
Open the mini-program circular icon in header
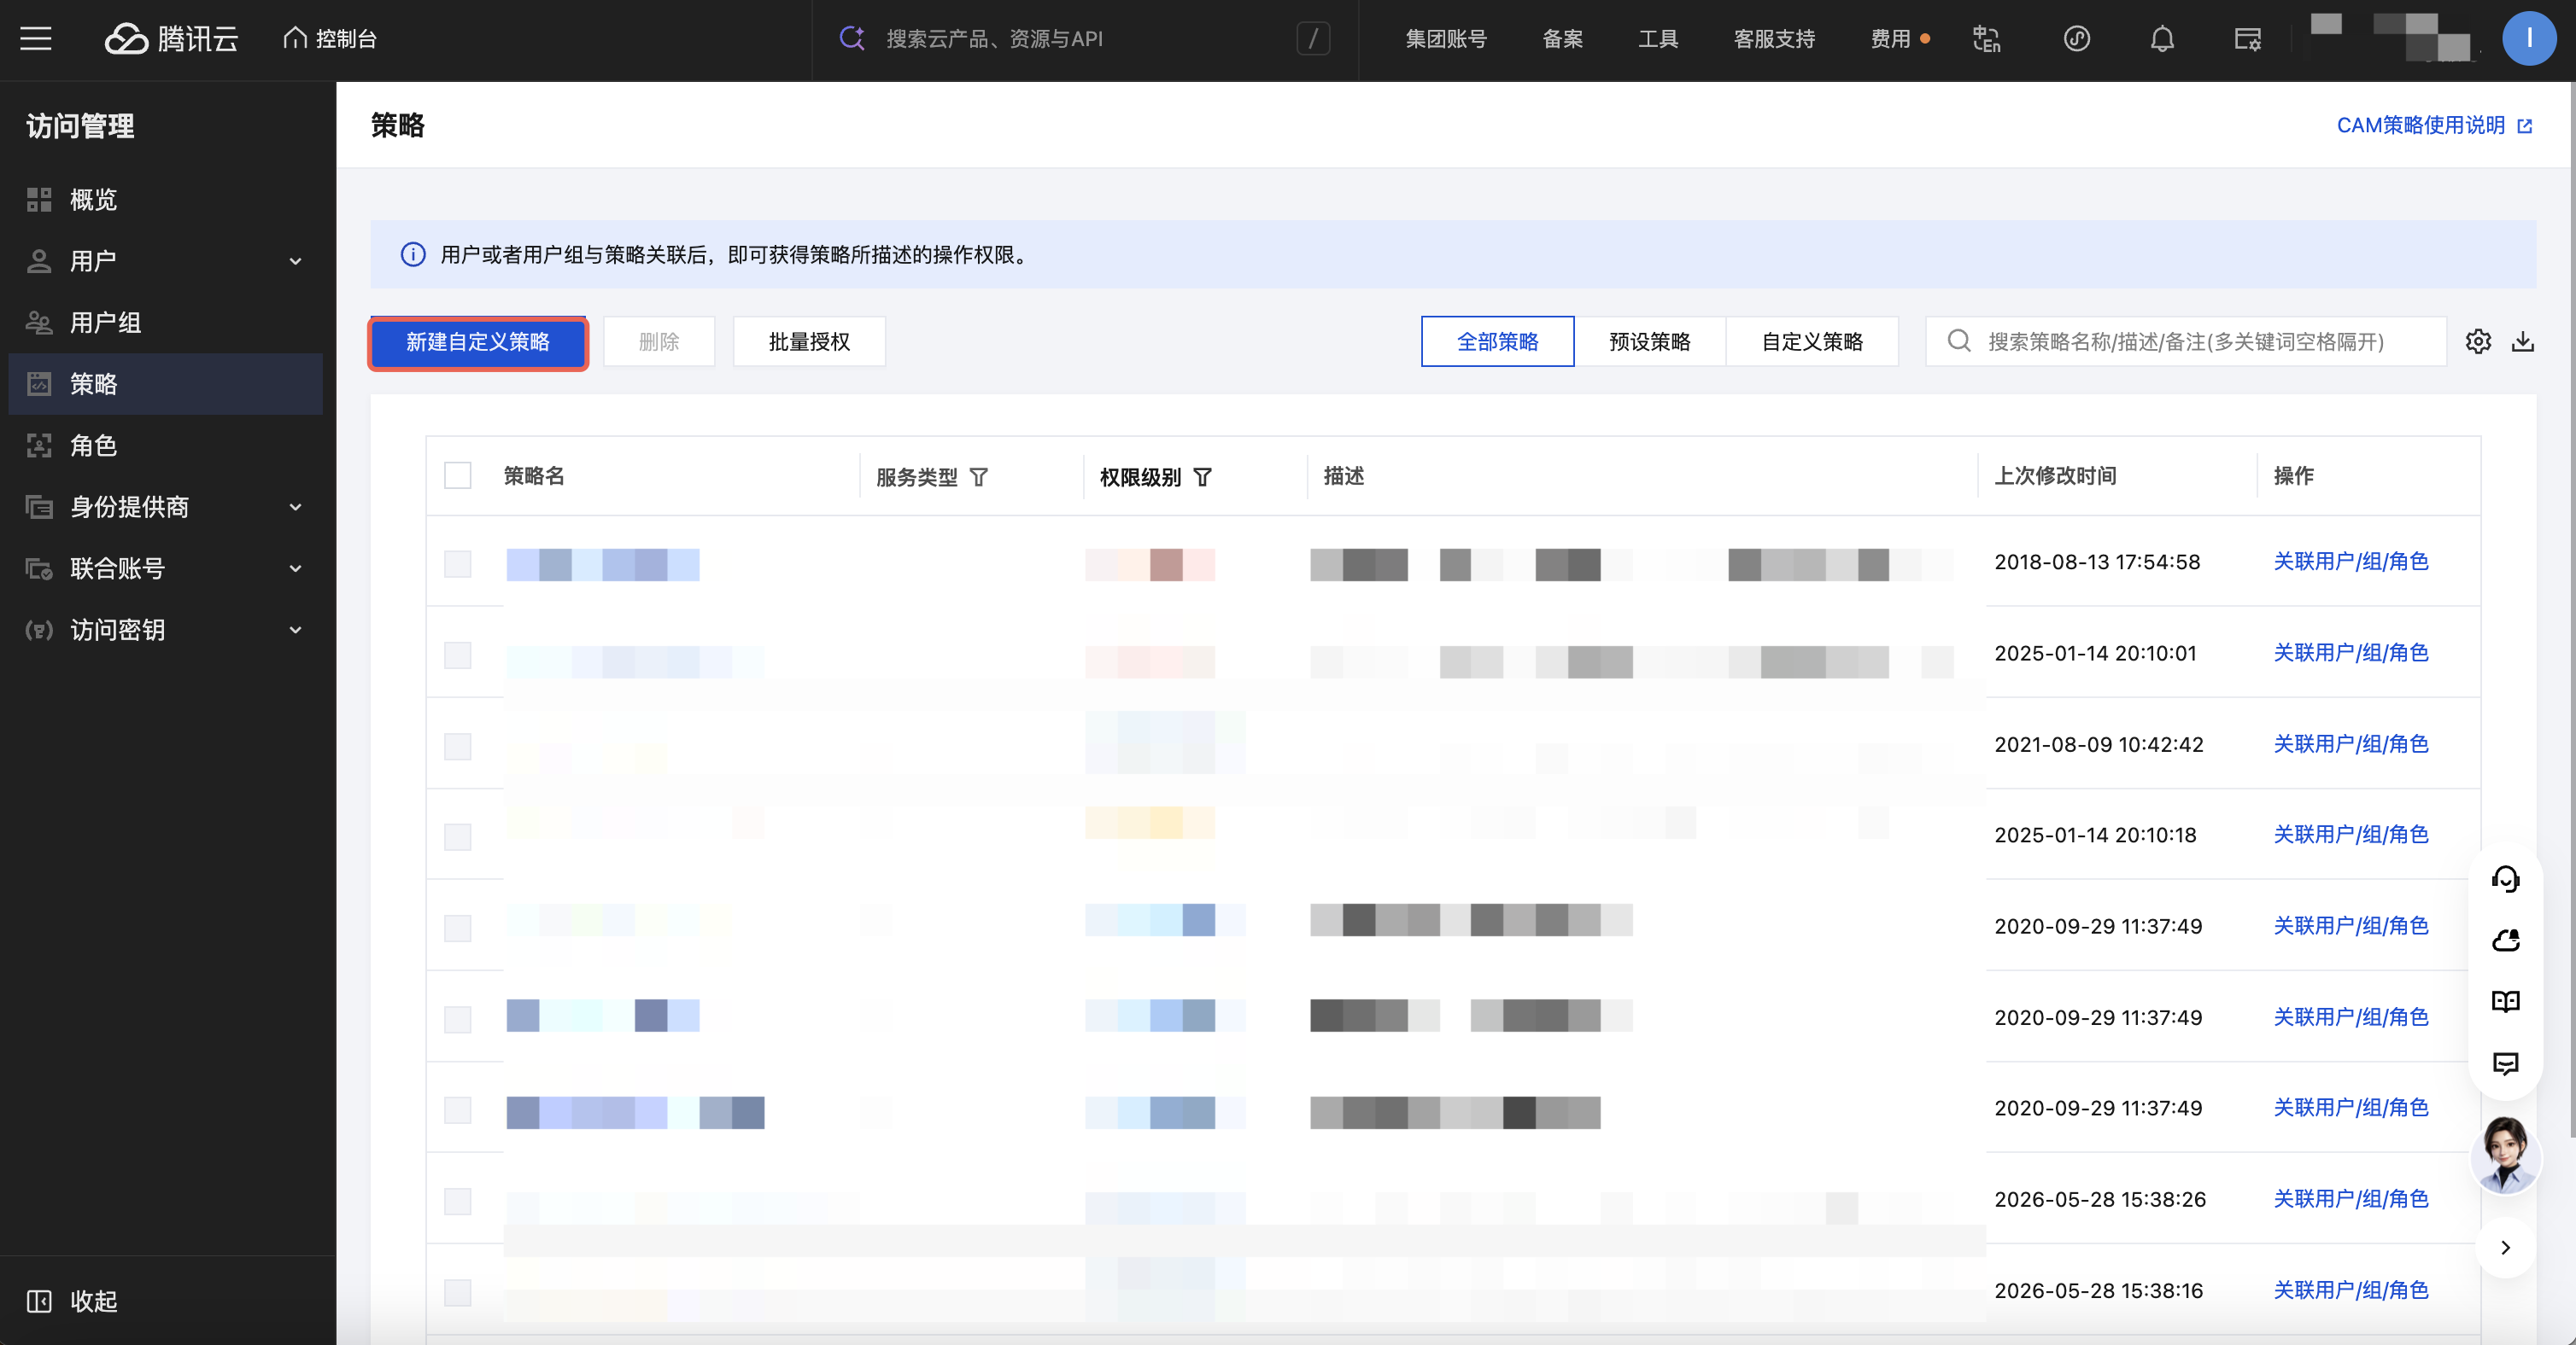point(2076,39)
